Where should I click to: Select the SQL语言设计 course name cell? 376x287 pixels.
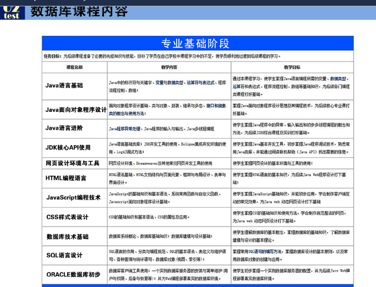(75, 256)
